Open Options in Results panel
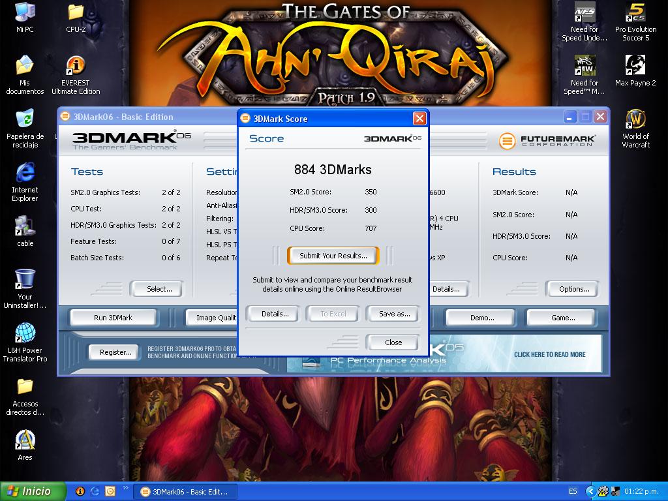 (x=573, y=289)
